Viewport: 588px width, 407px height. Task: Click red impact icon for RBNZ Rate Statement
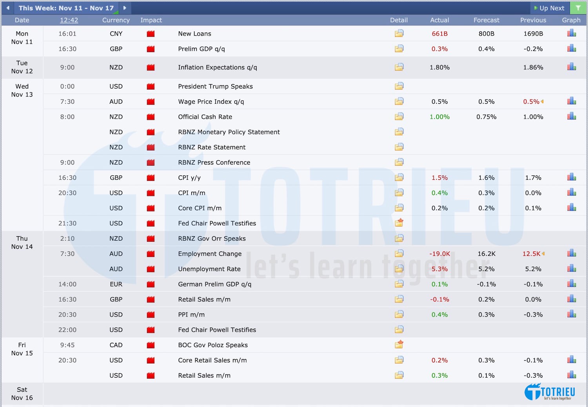pos(151,148)
